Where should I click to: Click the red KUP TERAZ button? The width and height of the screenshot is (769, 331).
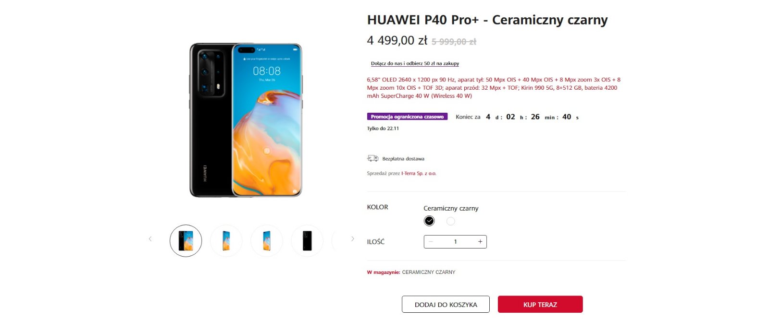coord(540,304)
